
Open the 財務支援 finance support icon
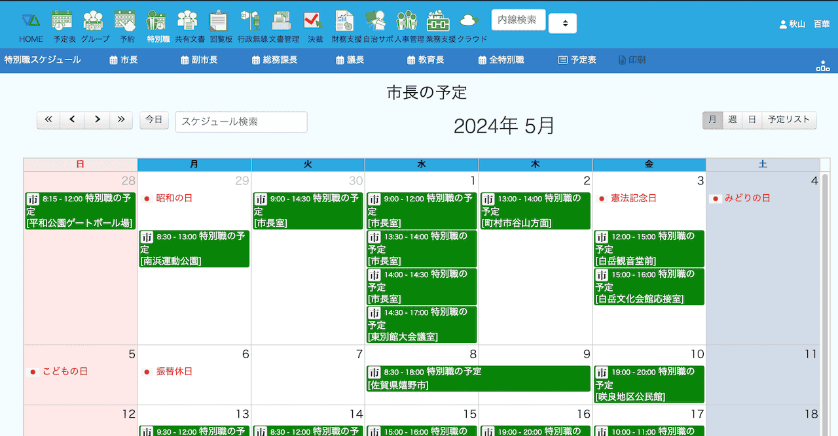pos(346,27)
